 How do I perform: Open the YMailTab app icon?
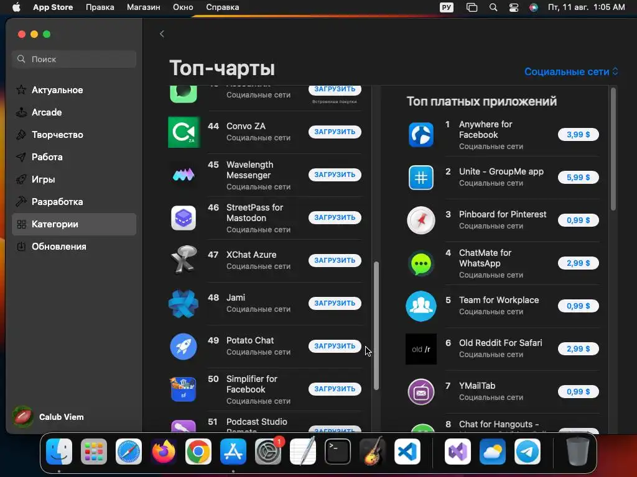(421, 392)
